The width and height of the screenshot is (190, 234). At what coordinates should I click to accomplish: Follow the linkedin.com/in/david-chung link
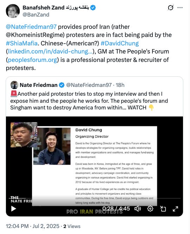[x=50, y=51]
